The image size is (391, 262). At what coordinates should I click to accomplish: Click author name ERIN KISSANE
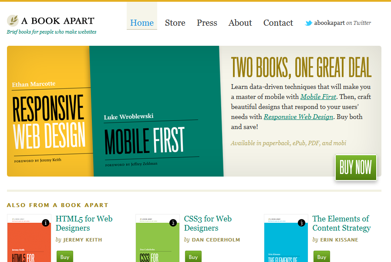tap(339, 240)
